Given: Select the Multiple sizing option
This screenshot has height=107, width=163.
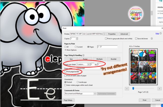Looking at the screenshot, I should [99, 59].
